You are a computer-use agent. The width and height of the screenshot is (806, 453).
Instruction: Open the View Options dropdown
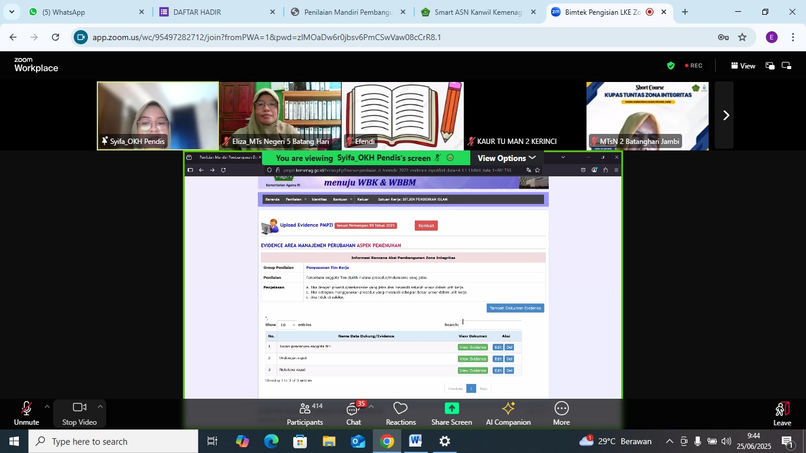point(506,158)
